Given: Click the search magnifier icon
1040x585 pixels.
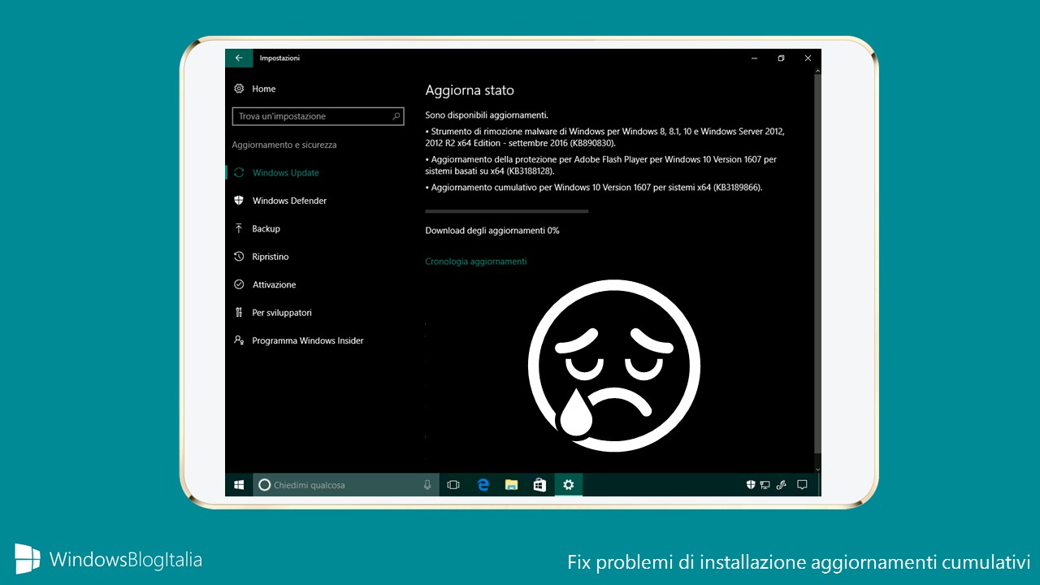Looking at the screenshot, I should [x=396, y=116].
